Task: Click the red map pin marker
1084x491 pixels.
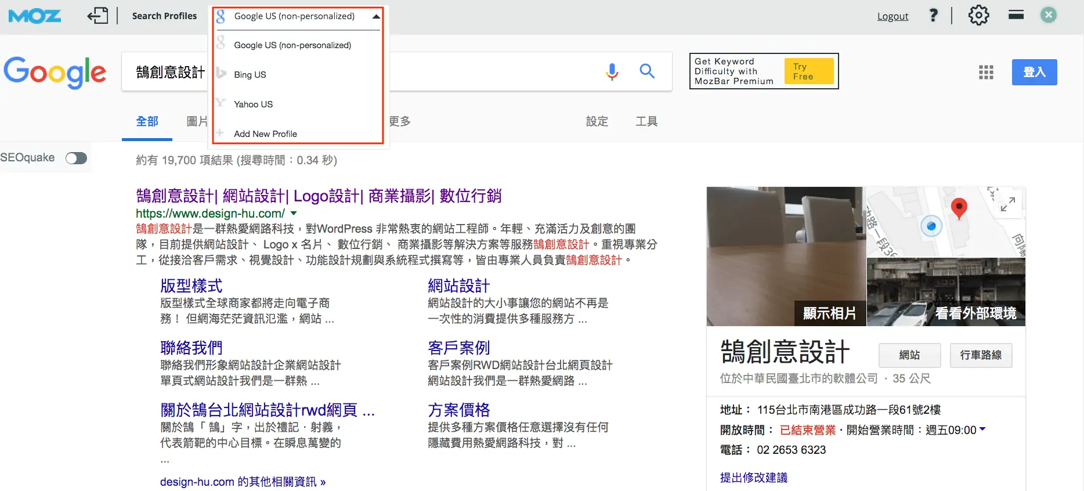Action: point(959,208)
